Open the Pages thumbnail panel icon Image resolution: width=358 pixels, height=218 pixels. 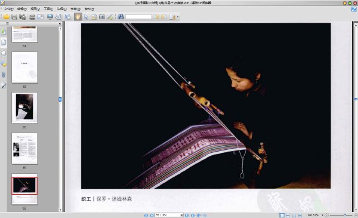(4, 42)
